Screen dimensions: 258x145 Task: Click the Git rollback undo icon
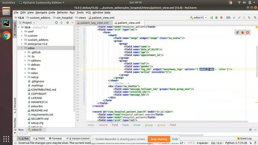point(249,18)
